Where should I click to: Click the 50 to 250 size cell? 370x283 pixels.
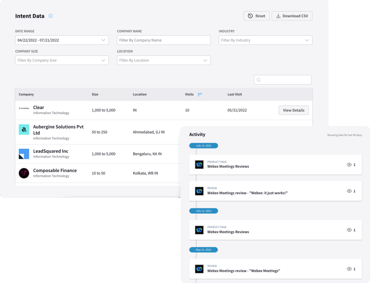click(x=99, y=132)
